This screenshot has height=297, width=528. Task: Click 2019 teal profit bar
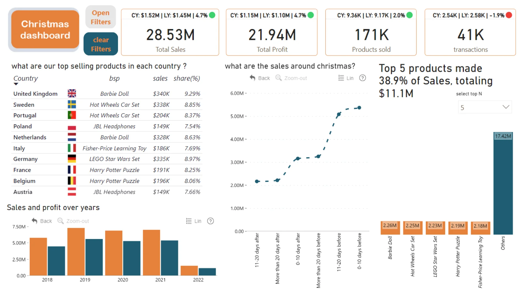94,257
